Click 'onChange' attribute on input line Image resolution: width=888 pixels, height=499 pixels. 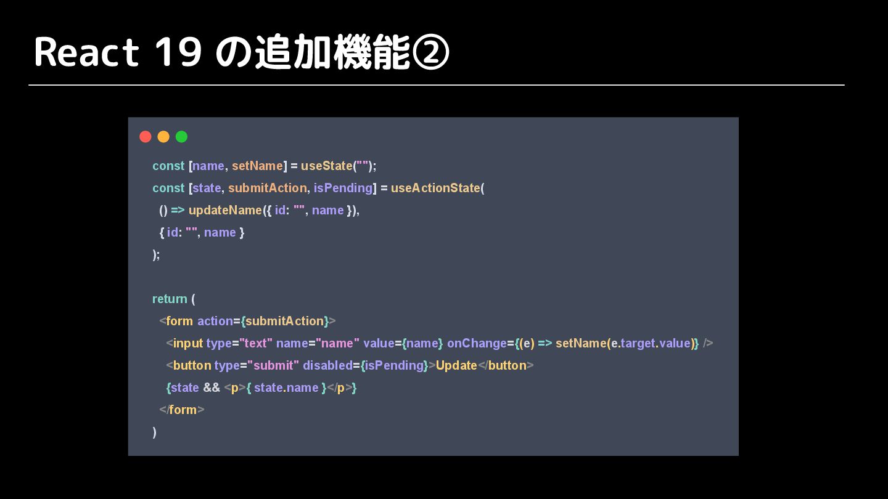tap(477, 343)
